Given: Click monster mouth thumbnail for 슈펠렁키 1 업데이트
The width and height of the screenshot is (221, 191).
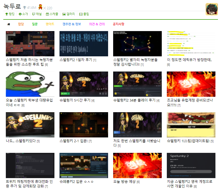Looking at the screenshot, I should click(191, 125).
